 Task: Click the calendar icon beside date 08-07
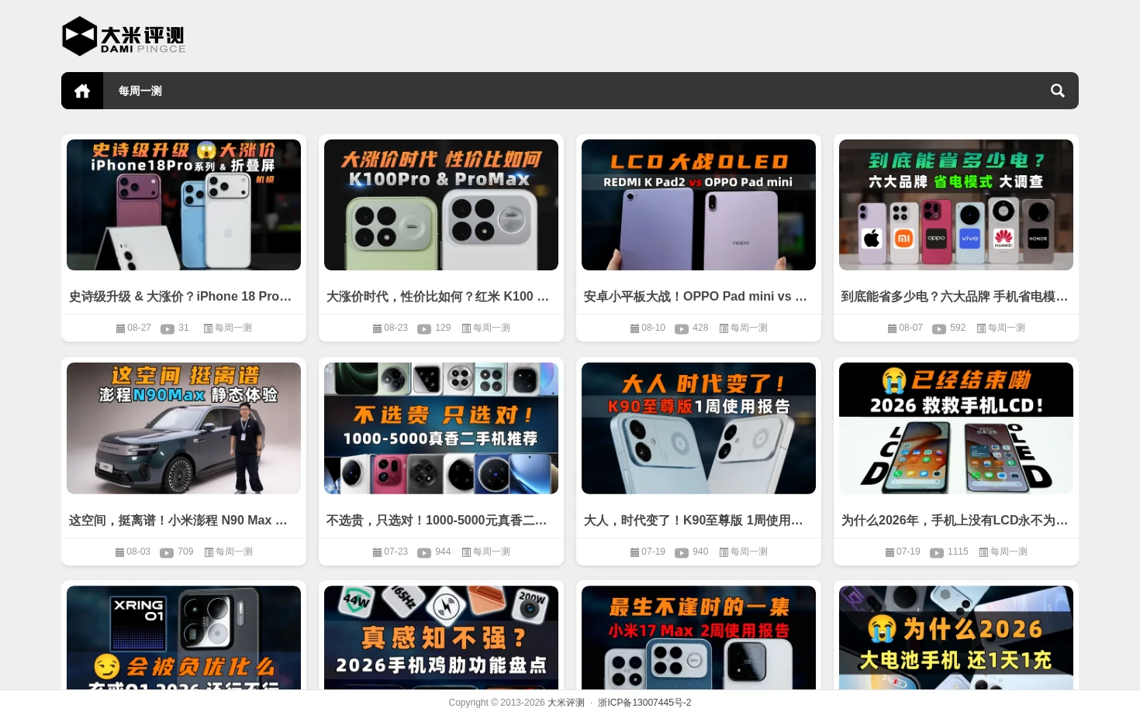pyautogui.click(x=892, y=328)
